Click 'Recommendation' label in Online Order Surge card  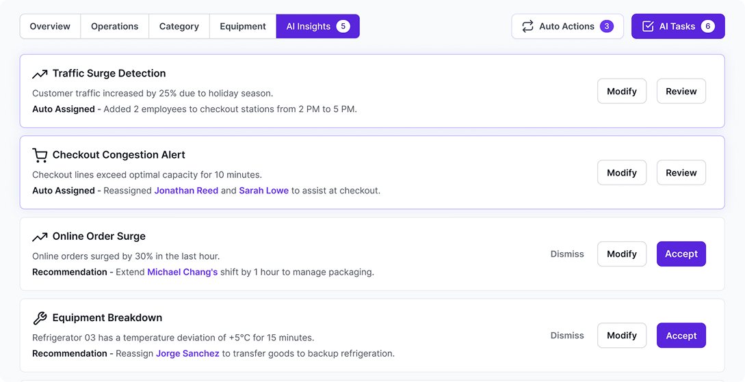(70, 273)
